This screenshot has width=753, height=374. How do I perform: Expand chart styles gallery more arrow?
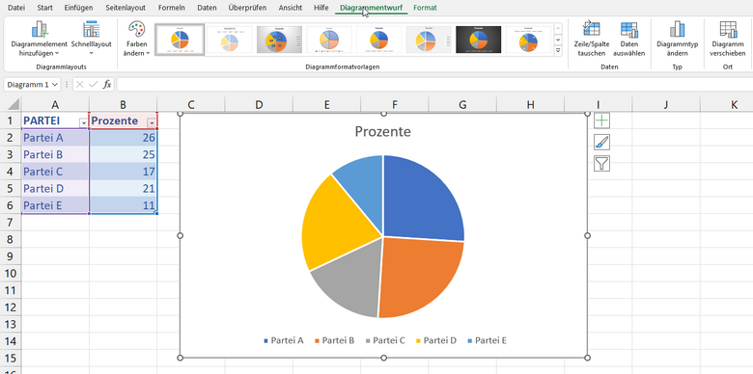(x=558, y=49)
